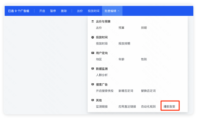
Task: Select the 预算 menu option
Action: [x=121, y=28]
